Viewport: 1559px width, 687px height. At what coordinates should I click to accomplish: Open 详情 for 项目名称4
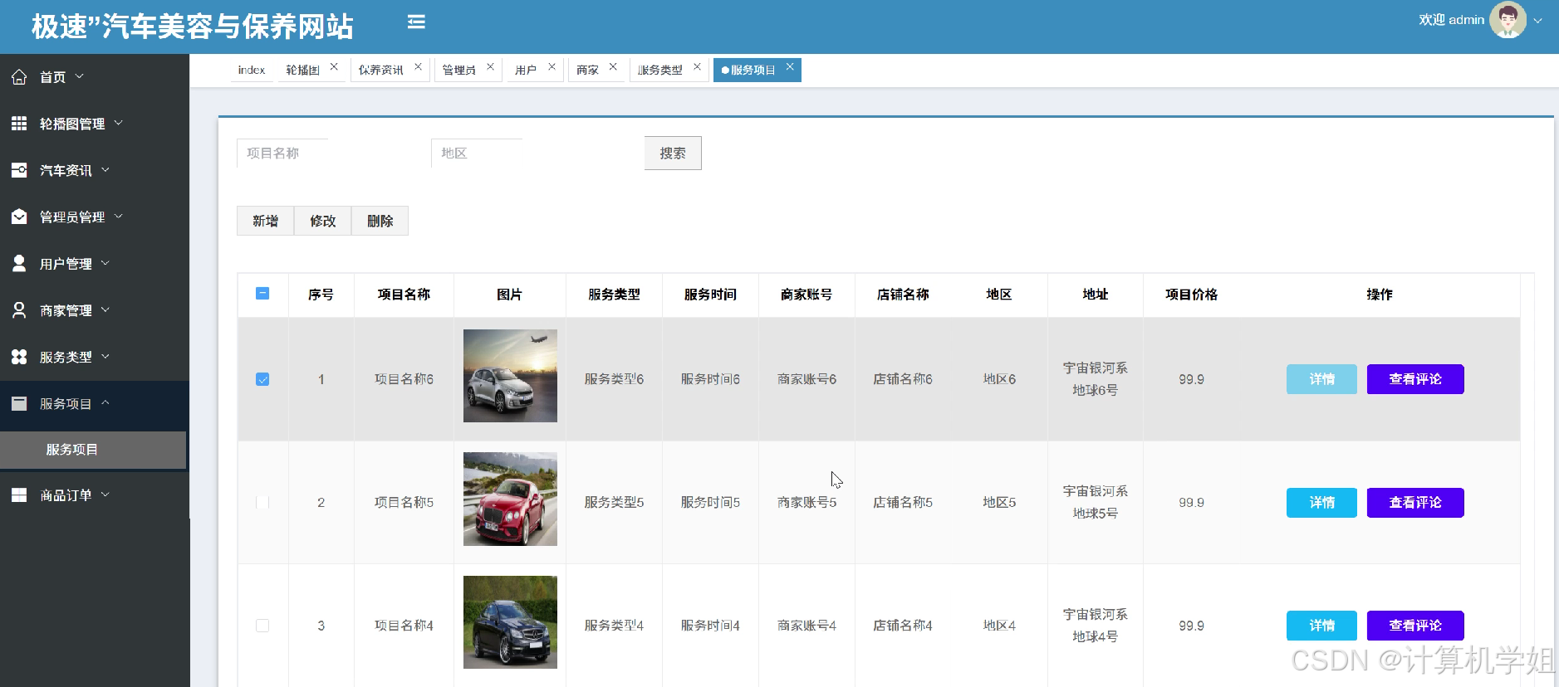1321,626
